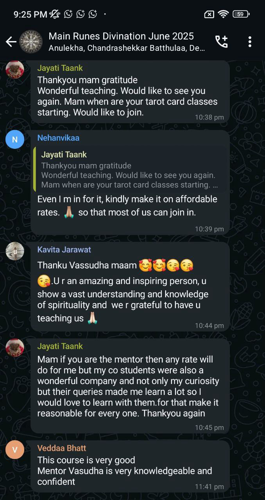The height and width of the screenshot is (500, 265).
Task: Open the group's rune profile picture
Action: pos(31,41)
